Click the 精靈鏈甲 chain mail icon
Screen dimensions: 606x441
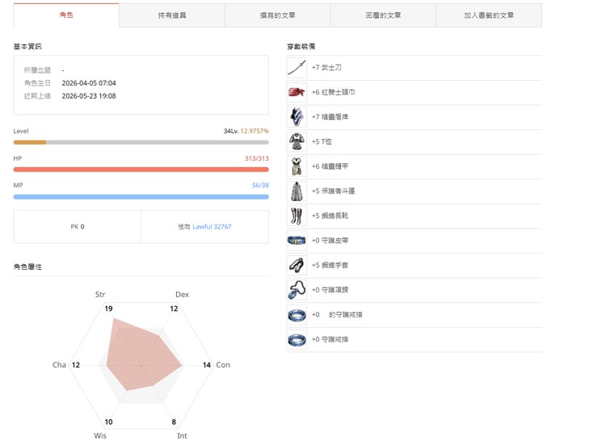pos(297,166)
